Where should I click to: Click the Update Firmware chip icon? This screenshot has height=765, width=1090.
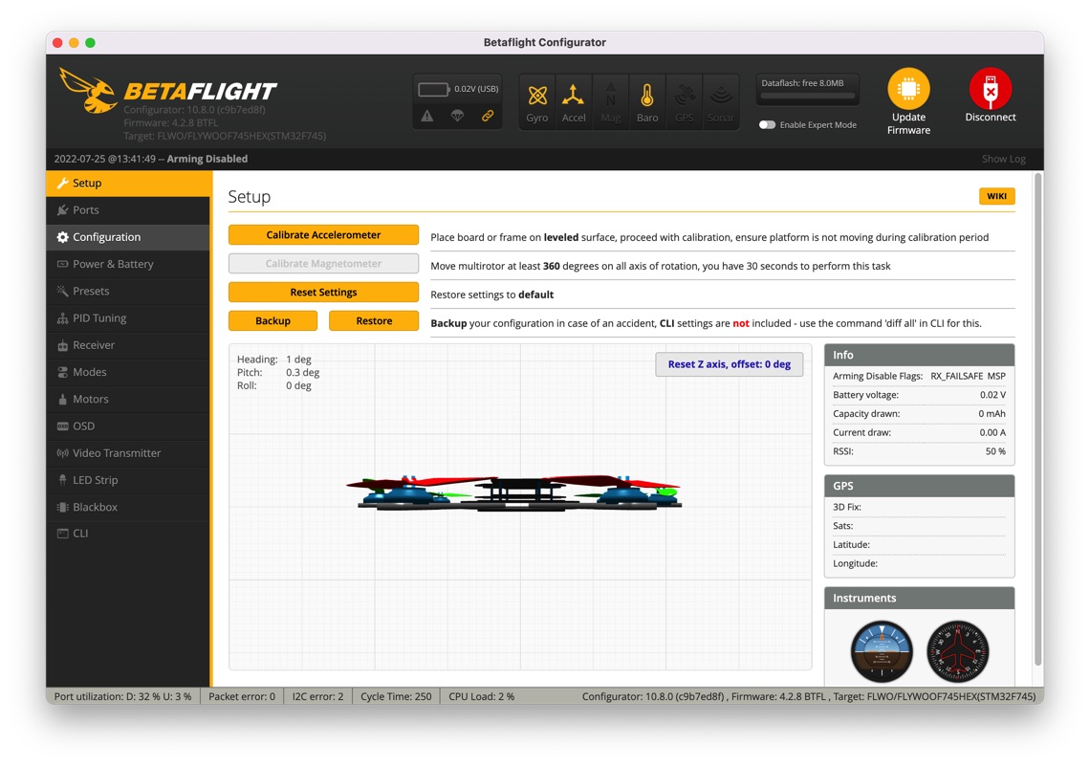point(908,88)
